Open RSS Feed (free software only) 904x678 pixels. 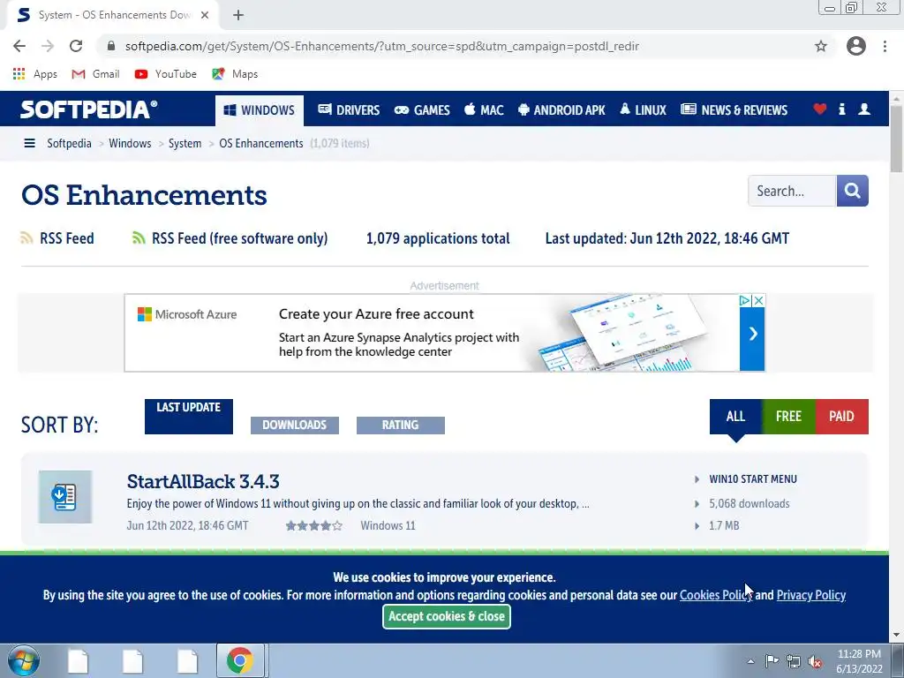239,238
